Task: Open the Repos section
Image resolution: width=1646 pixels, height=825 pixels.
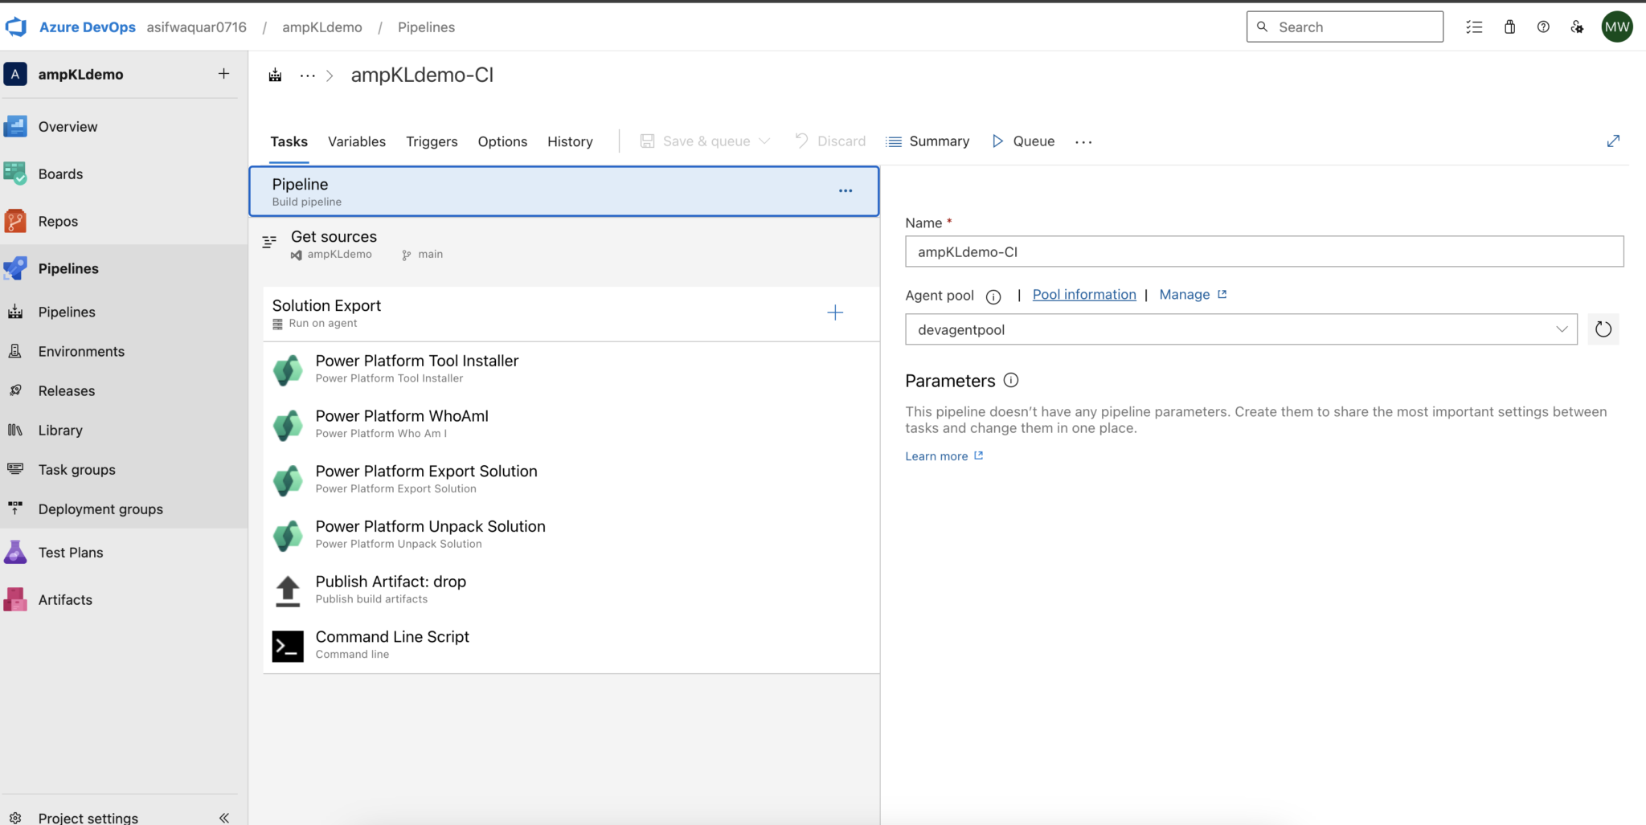Action: [x=58, y=221]
